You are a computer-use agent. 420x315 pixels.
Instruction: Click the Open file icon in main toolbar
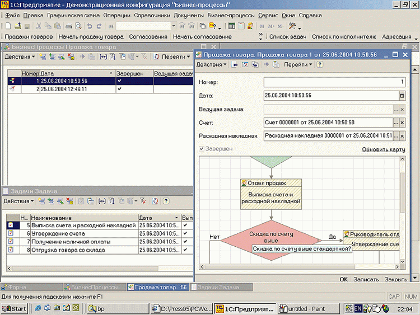(x=18, y=26)
